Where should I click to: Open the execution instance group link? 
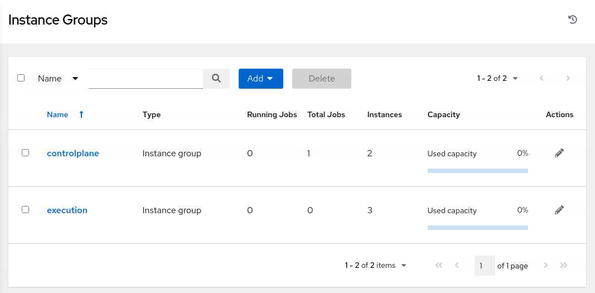click(x=67, y=210)
